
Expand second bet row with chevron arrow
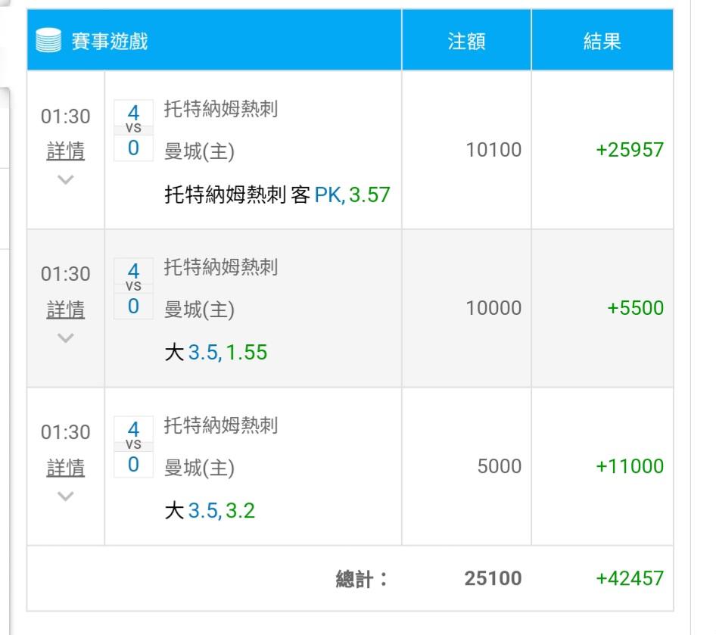pos(66,338)
